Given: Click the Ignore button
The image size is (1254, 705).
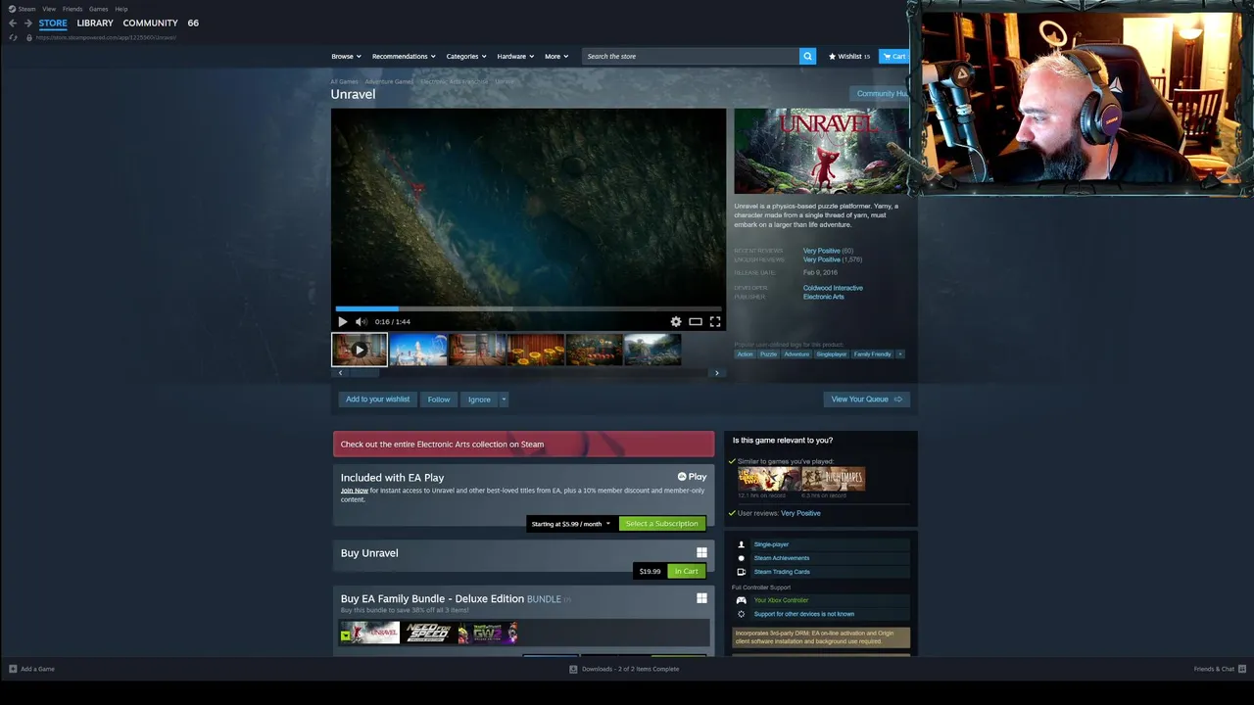Looking at the screenshot, I should tap(479, 399).
